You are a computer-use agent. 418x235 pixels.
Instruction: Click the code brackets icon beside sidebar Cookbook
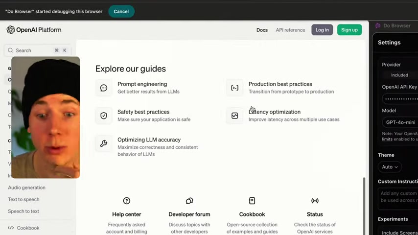(11, 228)
